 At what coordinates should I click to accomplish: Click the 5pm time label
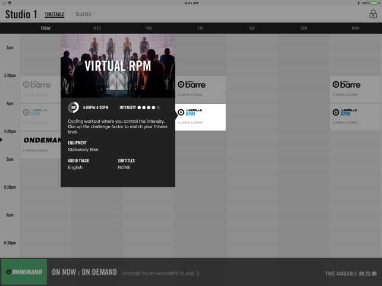pos(10,159)
